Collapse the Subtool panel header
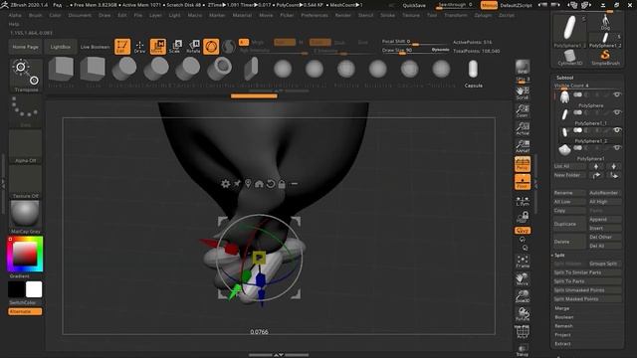 point(564,78)
